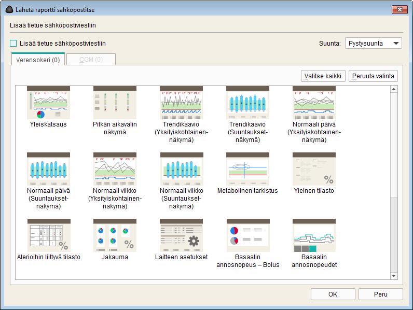Click the Basaalin annosnopeudet label text
The height and width of the screenshot is (310, 413).
click(314, 261)
